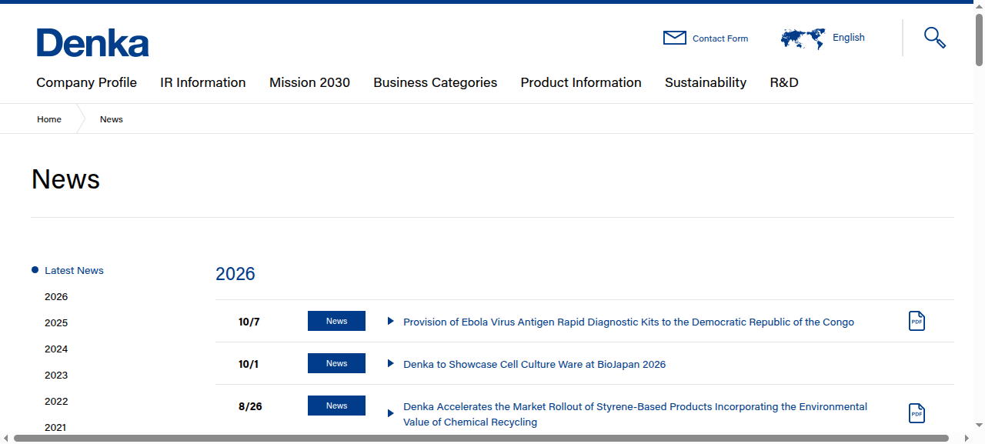Show news from 2022
Viewport: 985px width, 444px height.
coord(56,401)
